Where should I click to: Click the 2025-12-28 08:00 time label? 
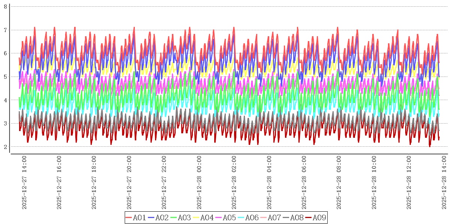(339, 183)
